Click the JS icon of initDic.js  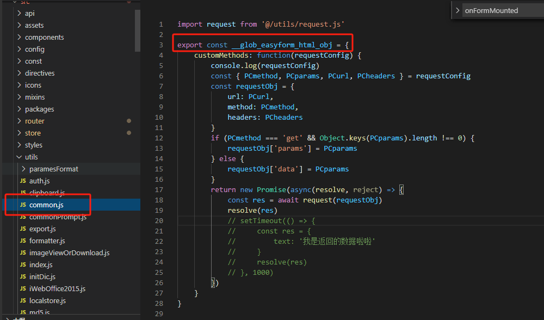(x=23, y=276)
